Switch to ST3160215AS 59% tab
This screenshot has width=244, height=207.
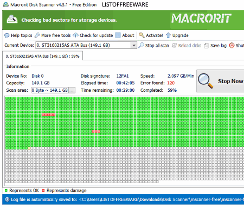[42, 56]
